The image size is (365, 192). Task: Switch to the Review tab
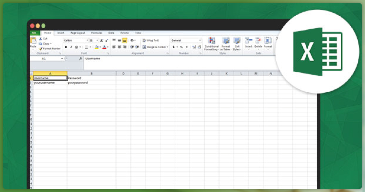coord(125,33)
